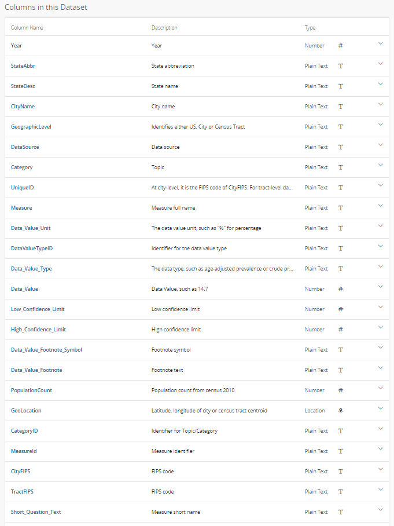The width and height of the screenshot is (394, 526).
Task: Click the number icon in Data_Value row
Action: (x=341, y=289)
